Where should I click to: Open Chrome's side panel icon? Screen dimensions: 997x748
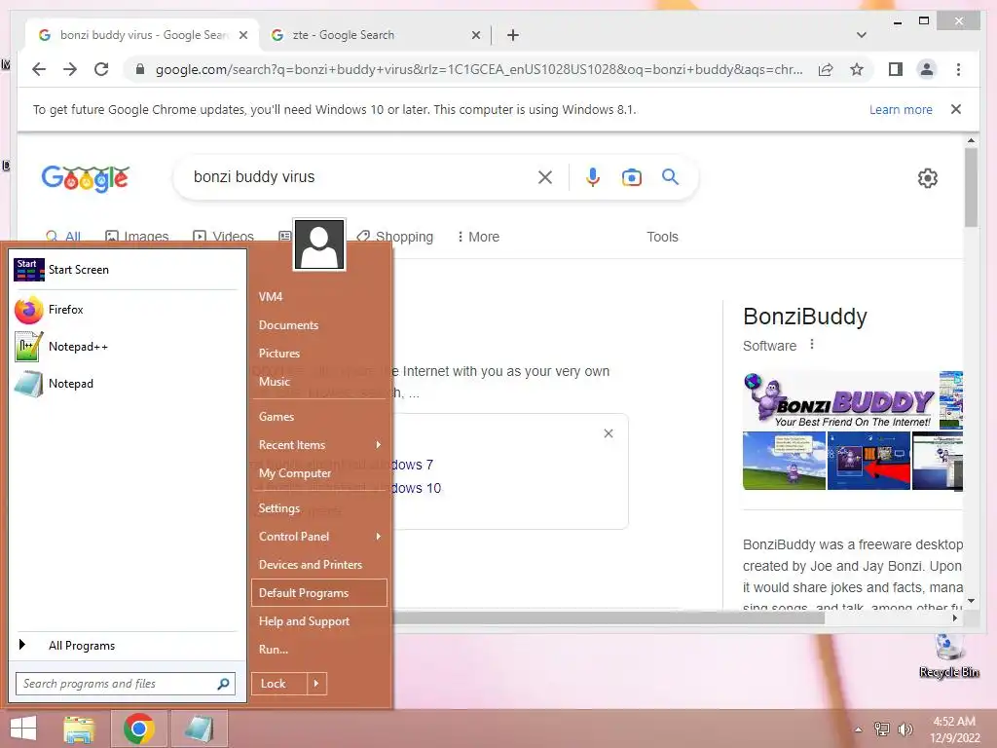click(x=896, y=69)
